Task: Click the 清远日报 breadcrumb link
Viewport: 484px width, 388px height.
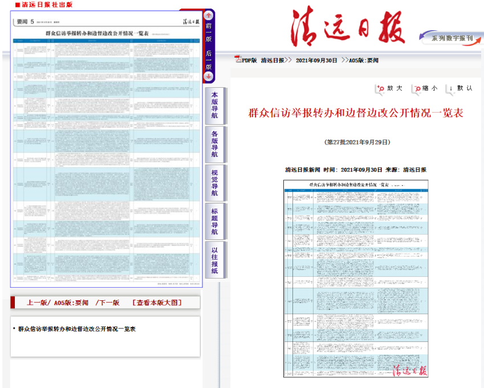Action: (x=274, y=60)
